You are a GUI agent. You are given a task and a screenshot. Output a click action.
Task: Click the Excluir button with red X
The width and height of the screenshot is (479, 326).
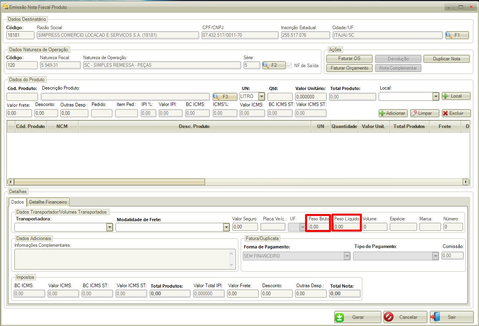pyautogui.click(x=456, y=113)
